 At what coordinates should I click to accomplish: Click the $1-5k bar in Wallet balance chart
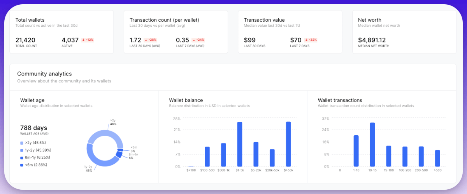[240, 144]
